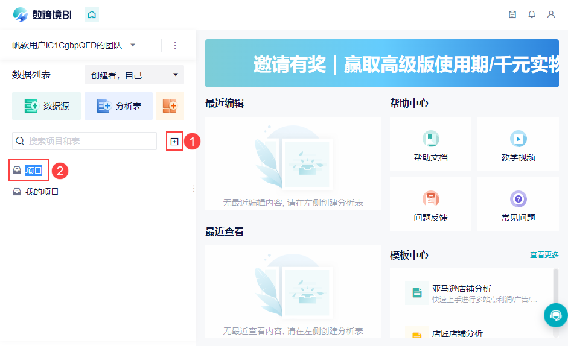
Task: Click the team name 帆软用户IC1CgbpQFD的团队
Action: 67,45
